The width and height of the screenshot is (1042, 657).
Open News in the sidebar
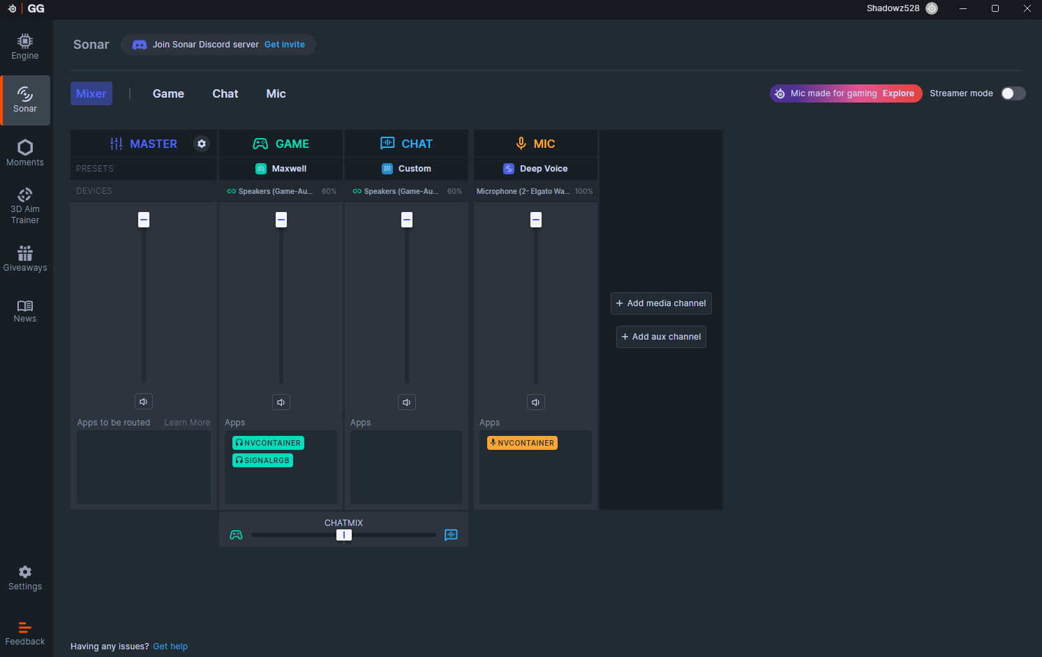coord(25,311)
